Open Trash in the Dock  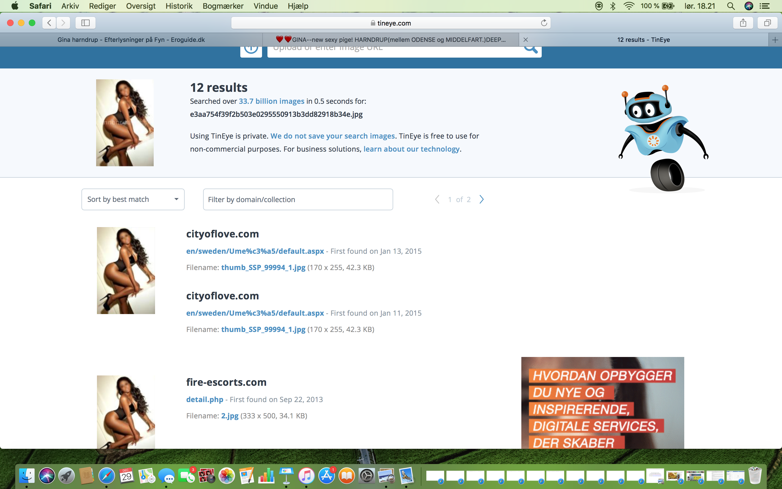[755, 475]
